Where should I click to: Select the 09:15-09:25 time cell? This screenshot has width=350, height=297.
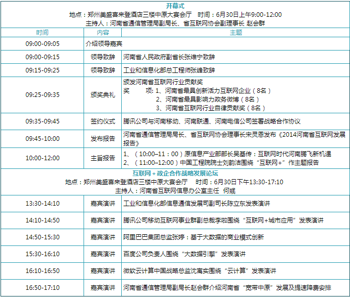pyautogui.click(x=42, y=70)
